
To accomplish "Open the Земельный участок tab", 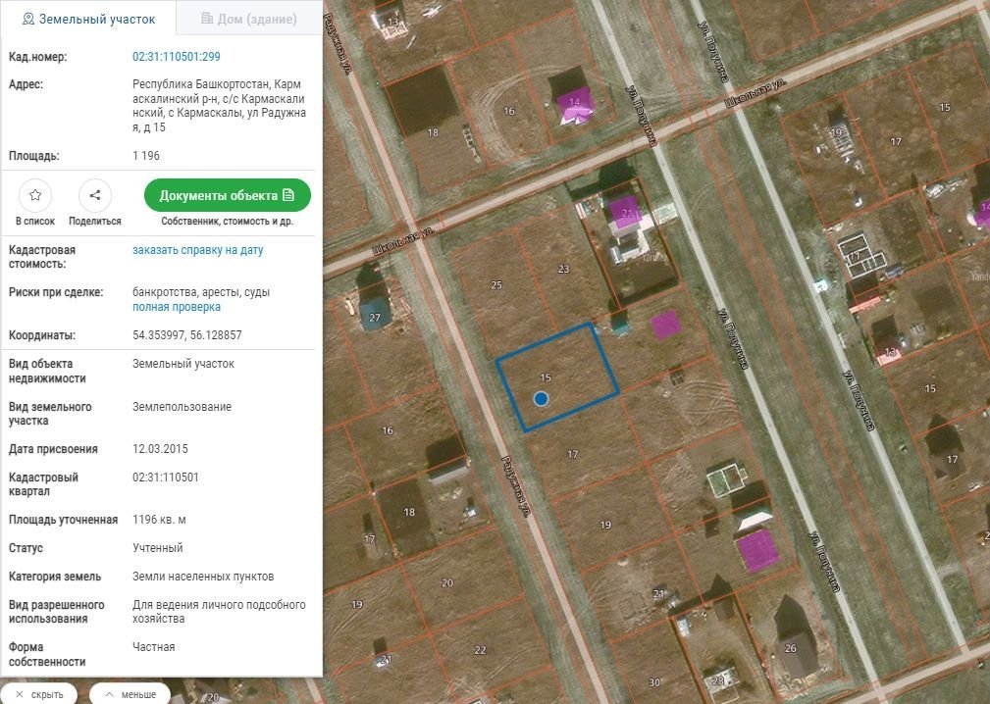I will 88,19.
